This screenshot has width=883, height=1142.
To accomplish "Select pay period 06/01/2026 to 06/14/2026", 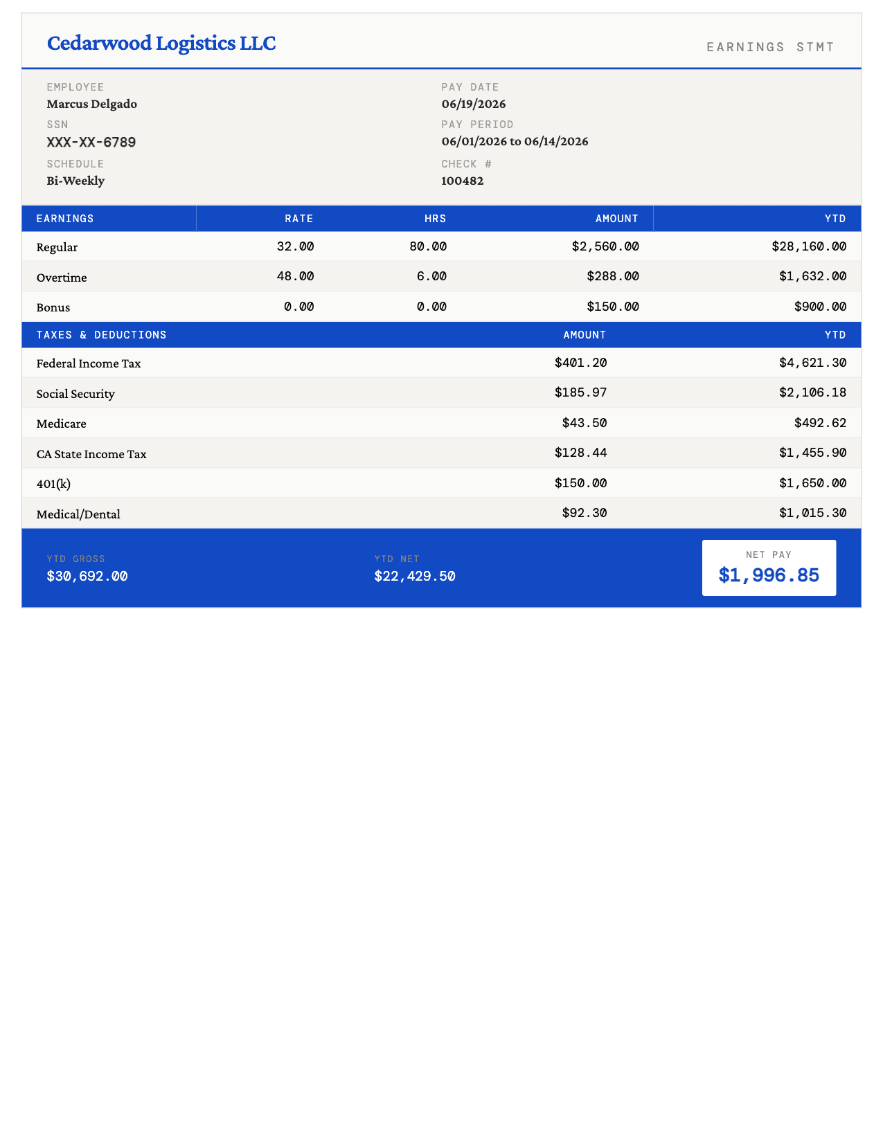I will pyautogui.click(x=515, y=142).
